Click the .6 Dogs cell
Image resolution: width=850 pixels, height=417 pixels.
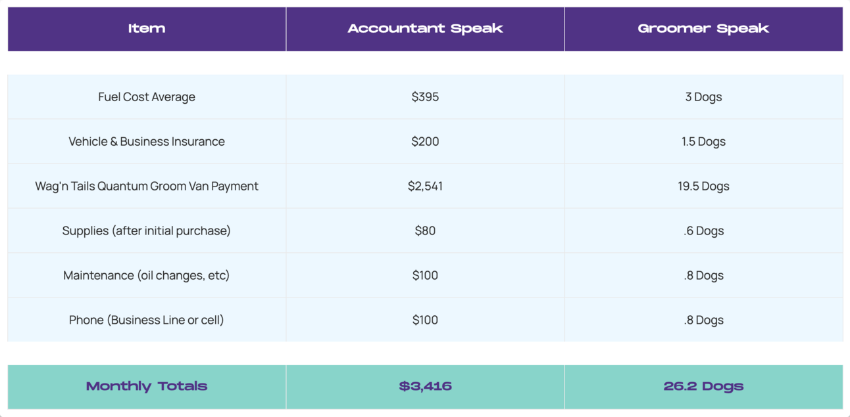click(703, 231)
